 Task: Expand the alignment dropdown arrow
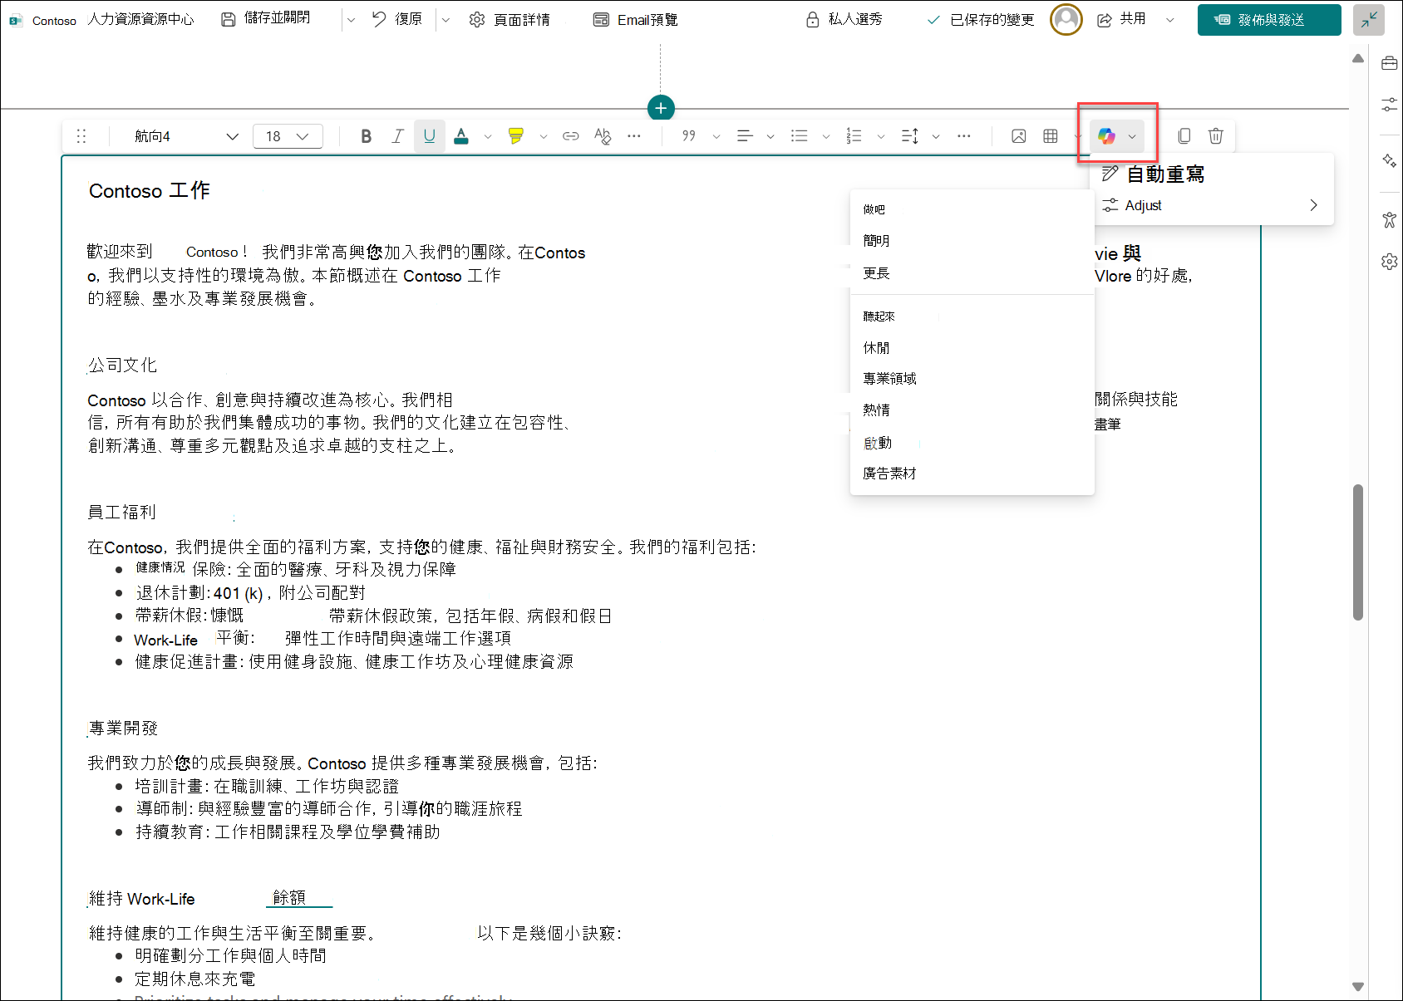(770, 136)
